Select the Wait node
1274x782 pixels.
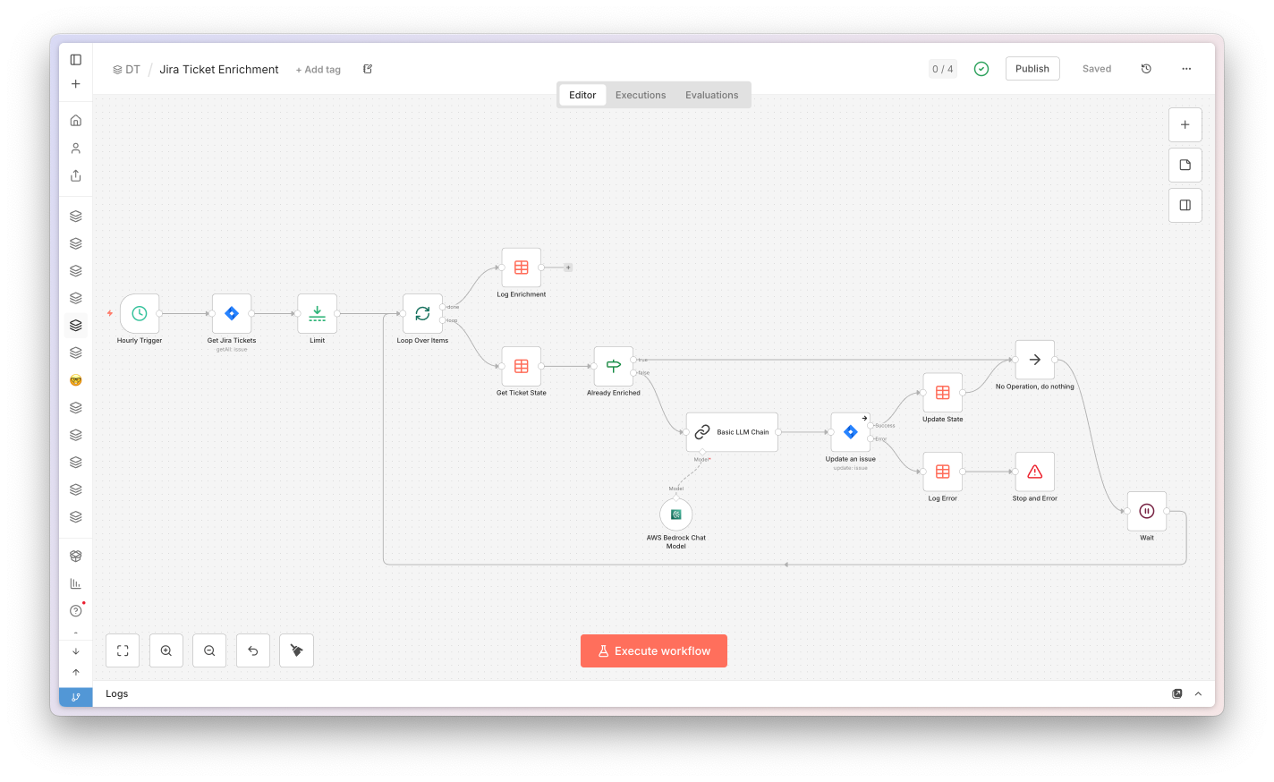click(1147, 511)
